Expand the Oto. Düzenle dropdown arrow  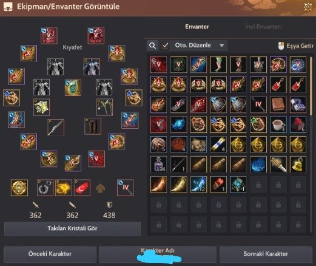pos(221,46)
